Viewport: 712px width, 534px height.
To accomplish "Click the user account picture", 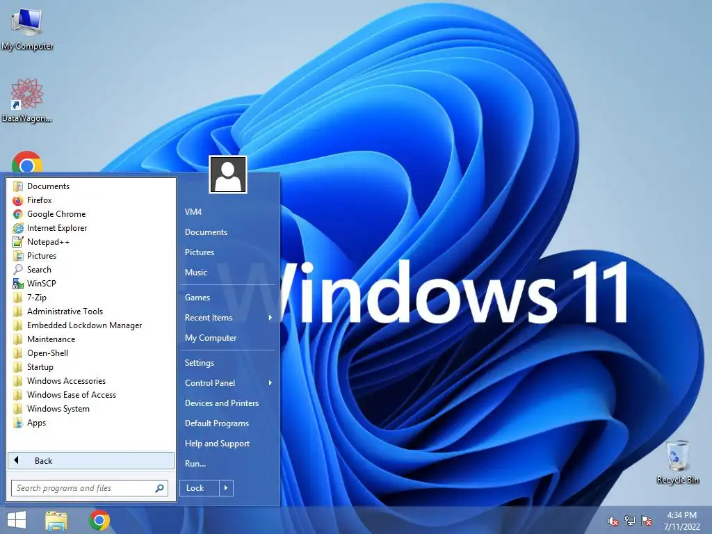I will (228, 175).
